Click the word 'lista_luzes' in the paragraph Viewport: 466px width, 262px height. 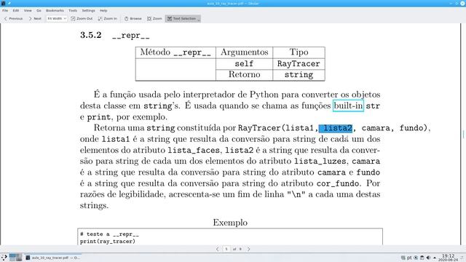pos(320,162)
